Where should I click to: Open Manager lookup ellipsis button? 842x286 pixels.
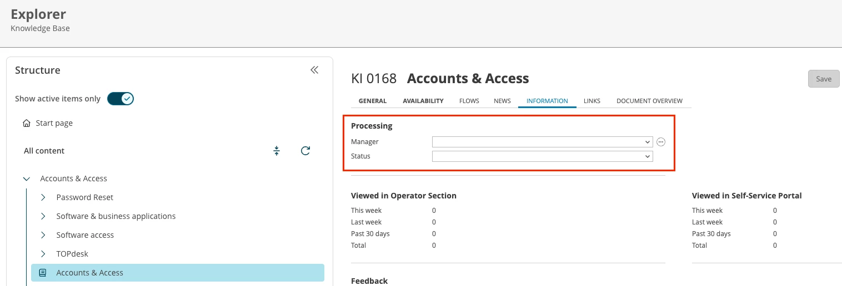point(661,142)
